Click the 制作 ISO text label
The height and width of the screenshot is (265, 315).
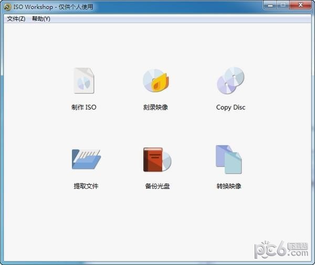[x=84, y=107]
